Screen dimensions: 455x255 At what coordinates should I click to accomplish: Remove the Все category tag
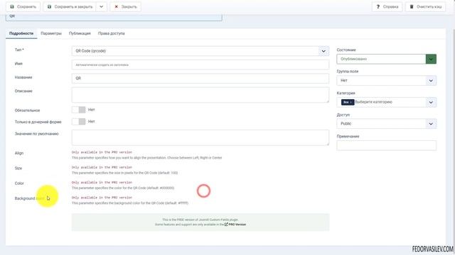click(x=350, y=102)
